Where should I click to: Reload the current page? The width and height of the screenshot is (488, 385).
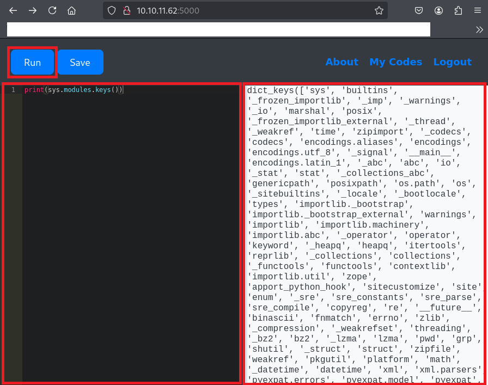pos(52,10)
